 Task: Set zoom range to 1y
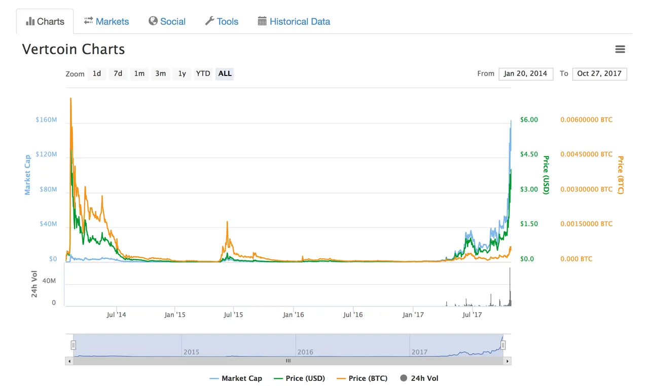182,73
